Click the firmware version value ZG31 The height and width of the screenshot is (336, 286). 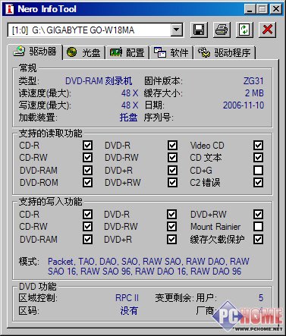253,81
